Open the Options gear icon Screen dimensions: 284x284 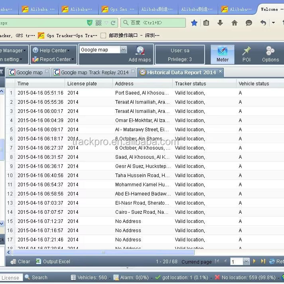pyautogui.click(x=270, y=51)
